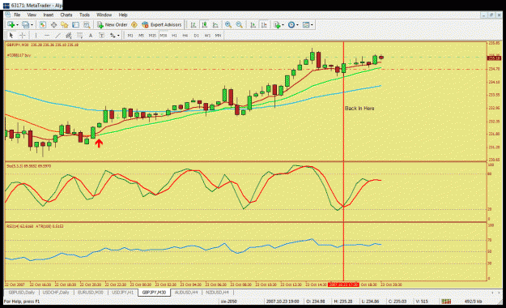
Task: Switch to M30 timeframe
Action: pos(163,35)
